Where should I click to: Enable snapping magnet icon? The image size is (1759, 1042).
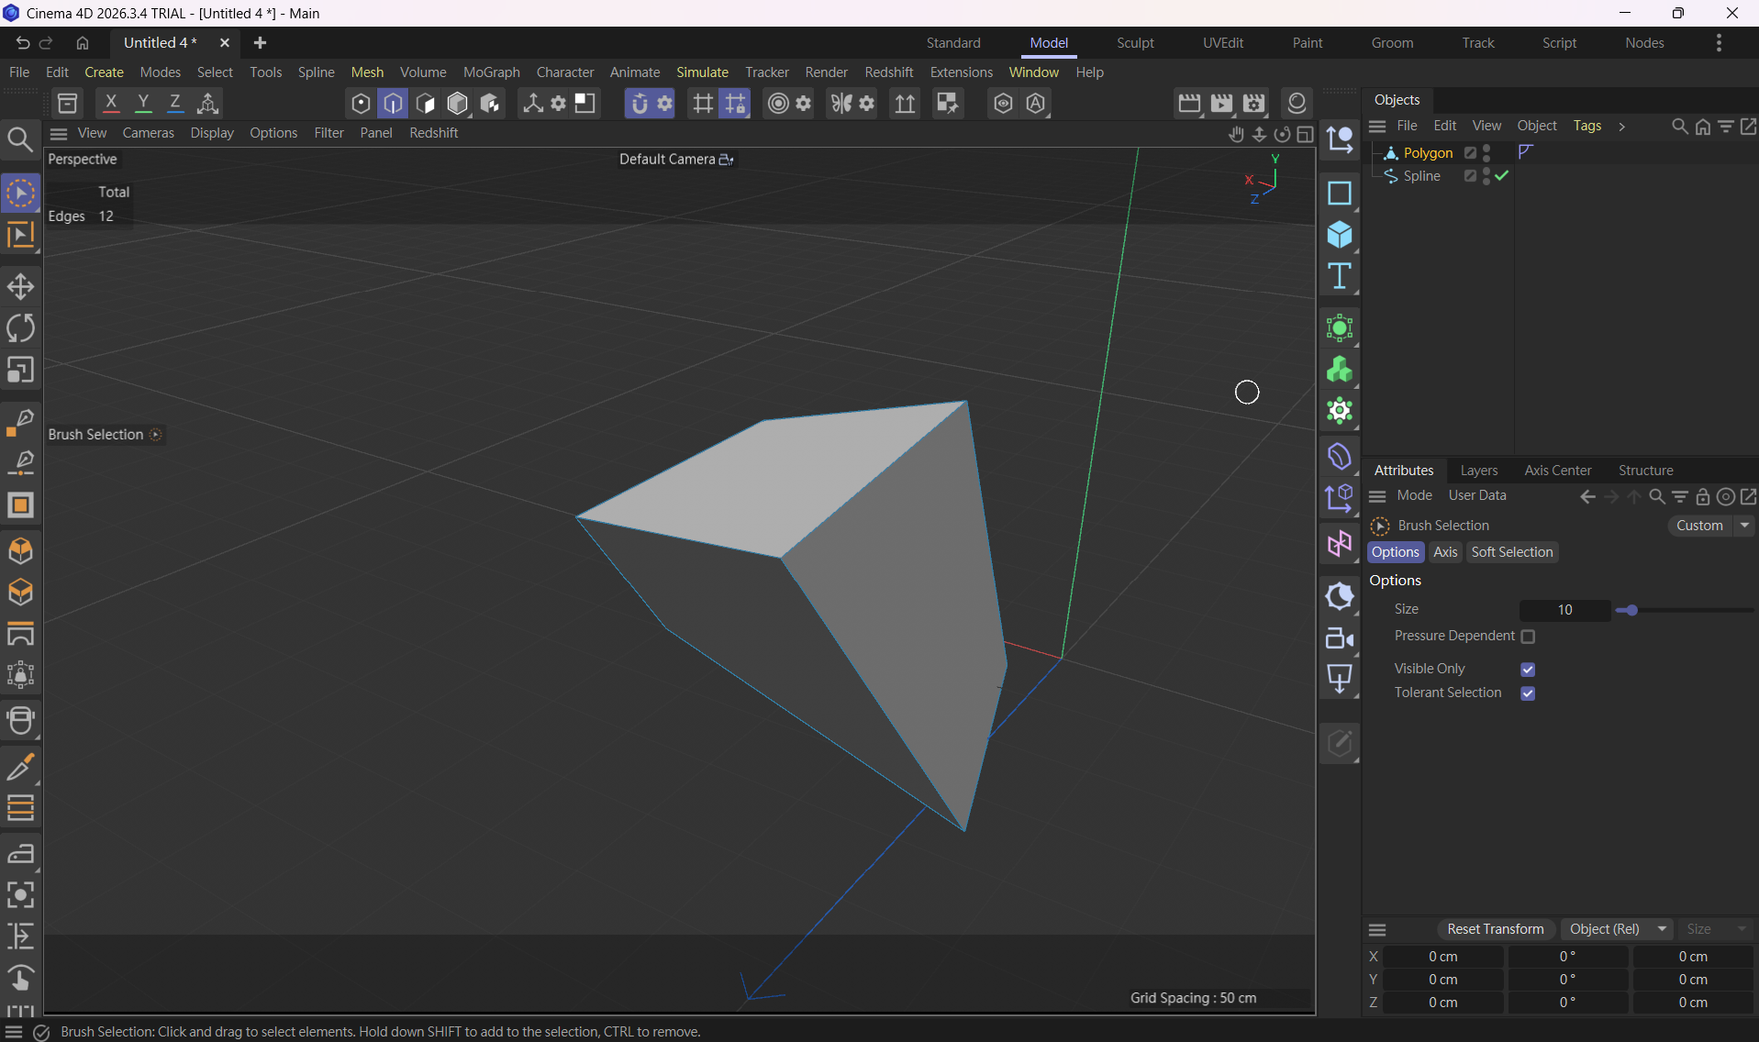[x=639, y=104]
